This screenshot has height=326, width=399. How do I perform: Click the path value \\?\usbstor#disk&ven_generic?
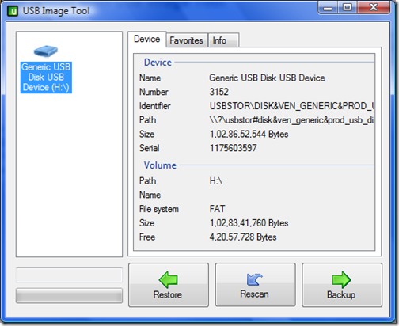pos(291,120)
